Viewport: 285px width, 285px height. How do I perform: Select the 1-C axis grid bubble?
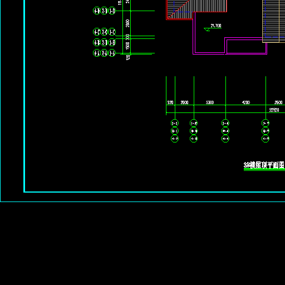coord(112,32)
